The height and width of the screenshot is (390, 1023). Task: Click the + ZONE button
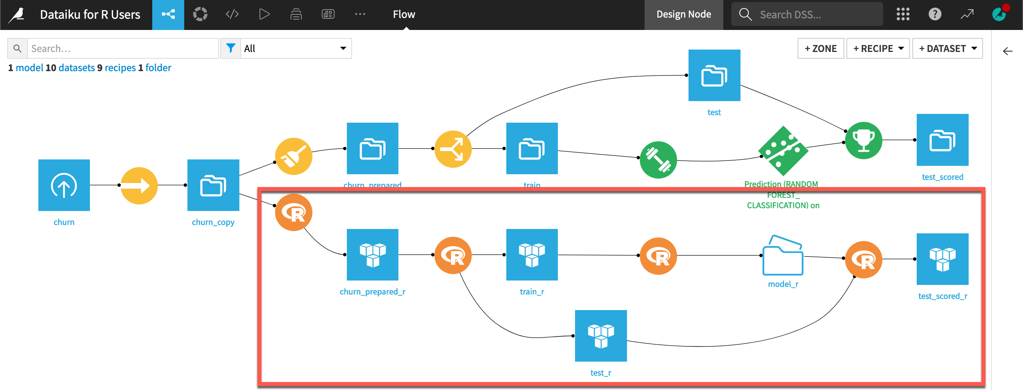pyautogui.click(x=820, y=48)
